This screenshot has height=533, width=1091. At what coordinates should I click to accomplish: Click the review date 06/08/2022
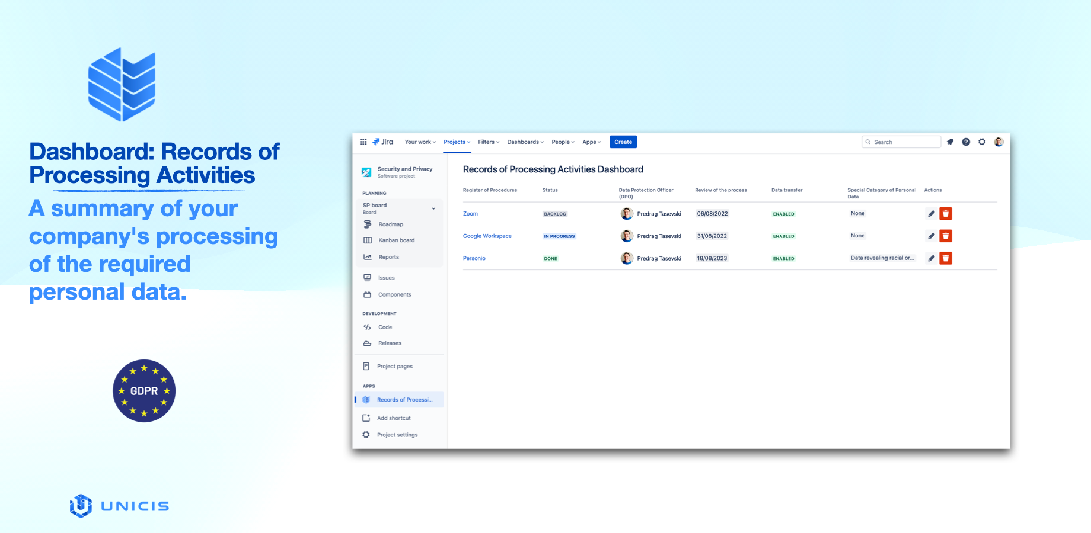pyautogui.click(x=712, y=214)
